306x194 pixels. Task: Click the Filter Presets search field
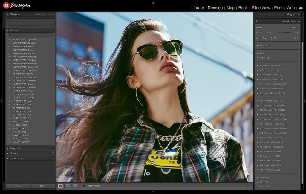31,35
